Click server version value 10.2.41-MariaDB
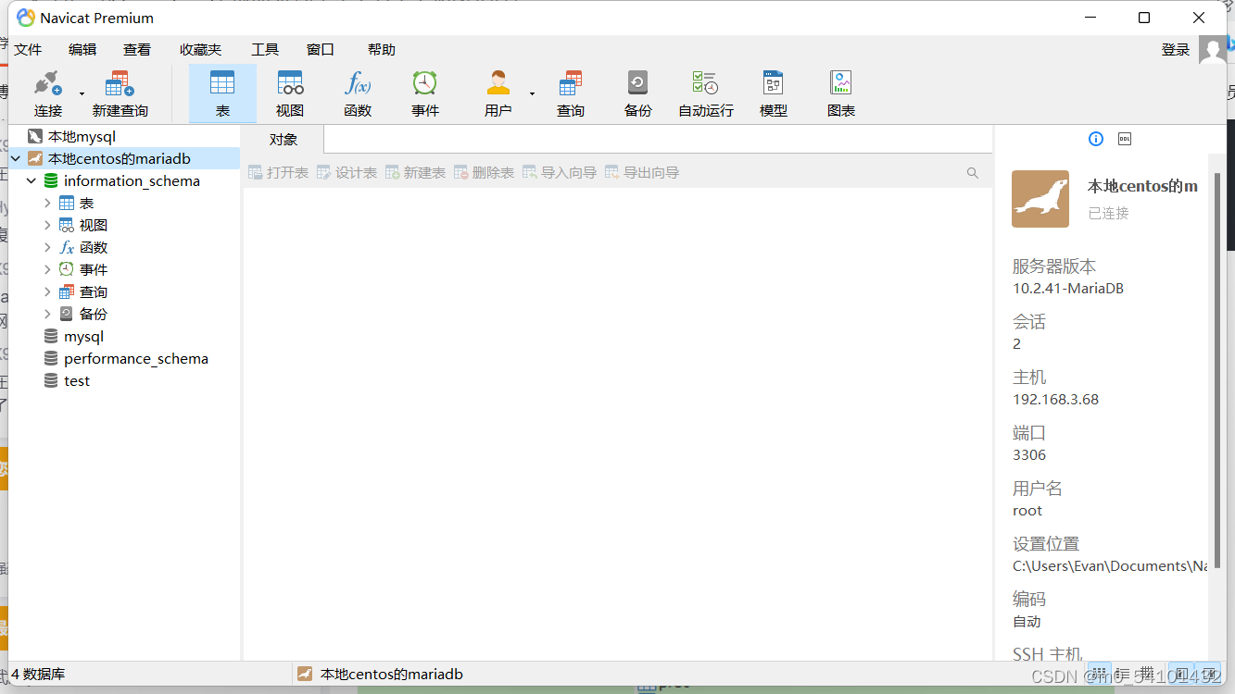The image size is (1235, 694). pyautogui.click(x=1068, y=289)
